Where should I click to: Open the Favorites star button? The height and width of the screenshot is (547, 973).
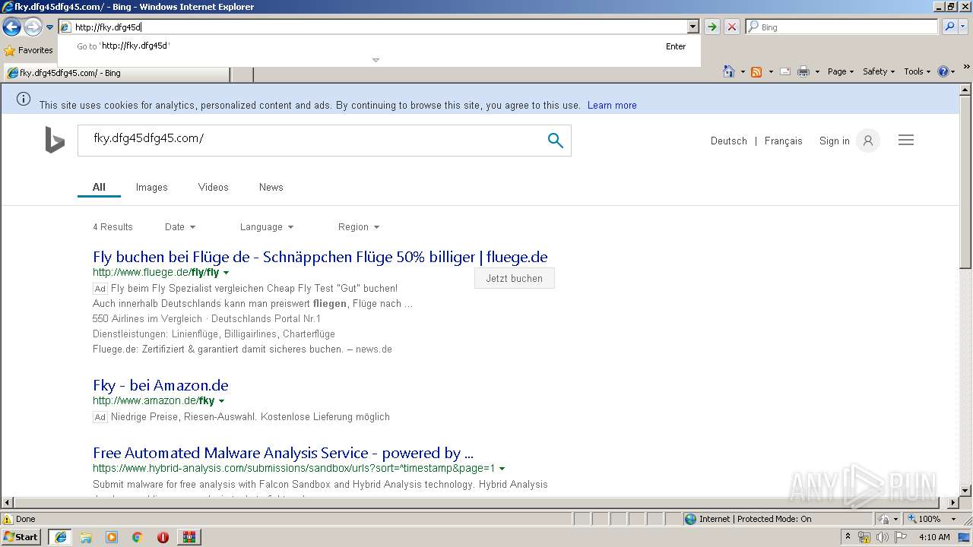[x=28, y=50]
